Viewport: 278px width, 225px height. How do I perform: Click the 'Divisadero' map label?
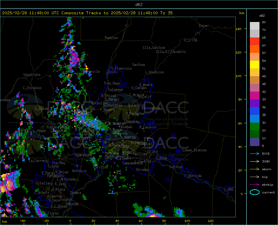click(x=151, y=108)
